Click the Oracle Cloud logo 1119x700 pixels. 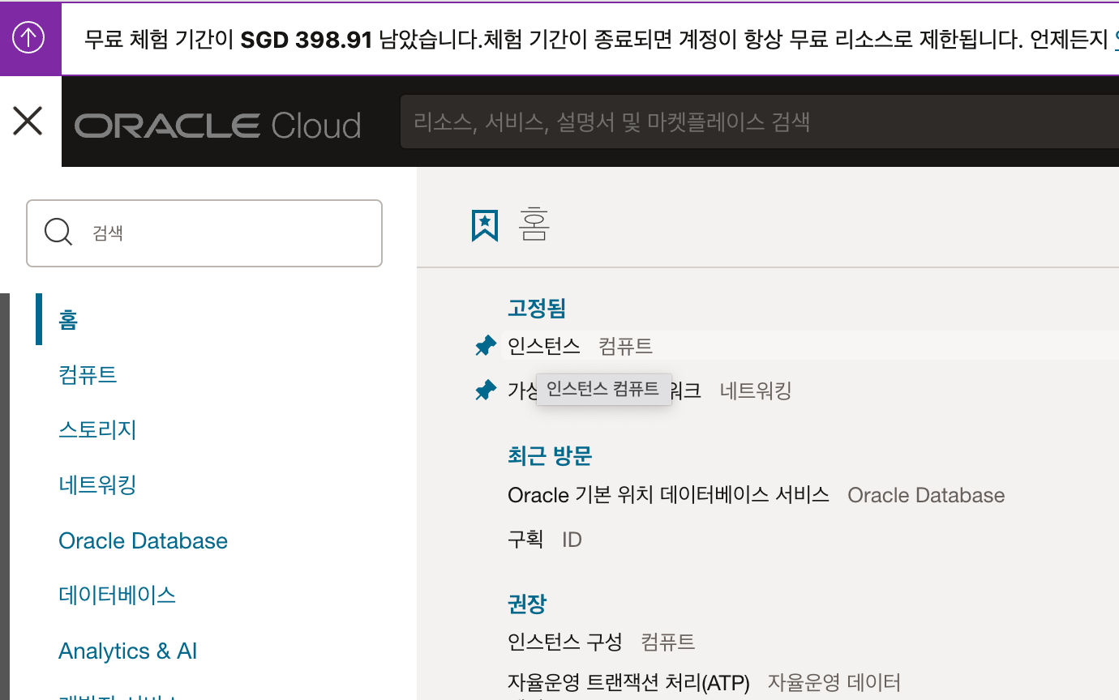[217, 125]
